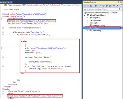Collapse the body tag outline region
Screen dimensions: 123x99
(x=3, y=89)
